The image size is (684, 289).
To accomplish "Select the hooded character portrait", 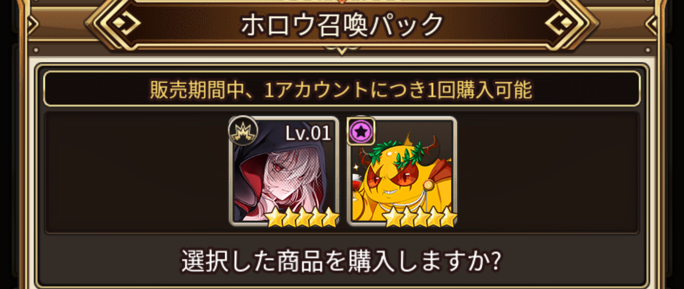I will (284, 171).
